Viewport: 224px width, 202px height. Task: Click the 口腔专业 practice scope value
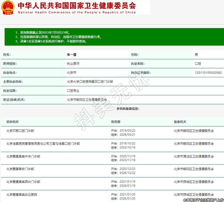73,91
